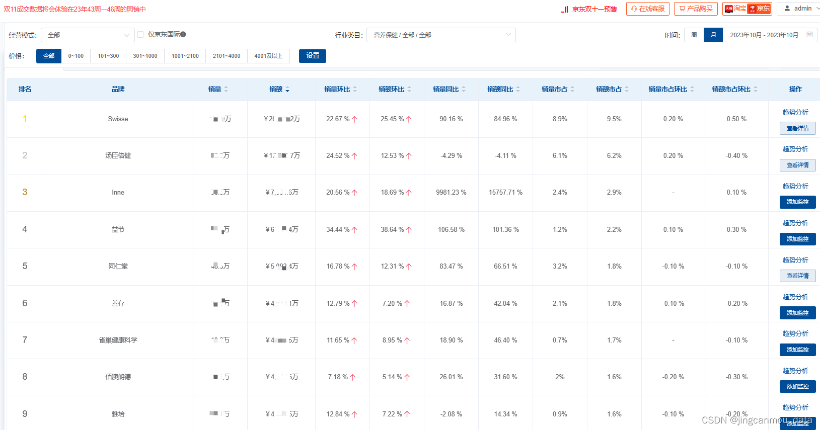This screenshot has height=430, width=820.
Task: Open 产品购买 with the cart icon
Action: click(x=696, y=9)
